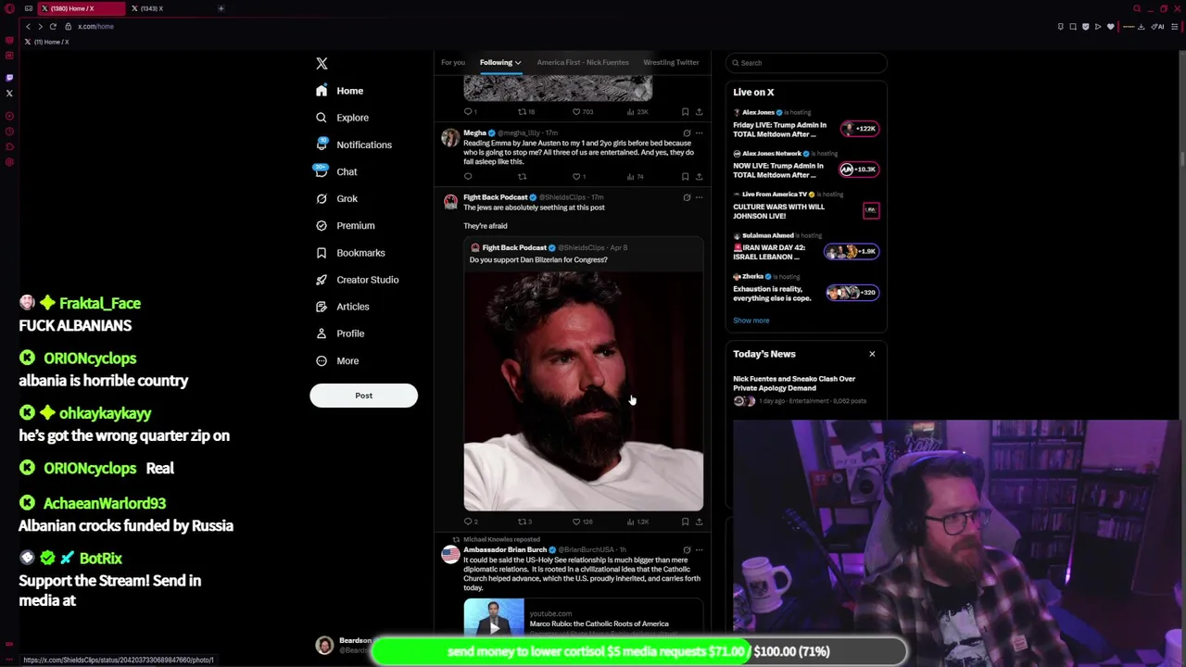Open Chat from the sidebar
The width and height of the screenshot is (1186, 667).
click(335, 171)
